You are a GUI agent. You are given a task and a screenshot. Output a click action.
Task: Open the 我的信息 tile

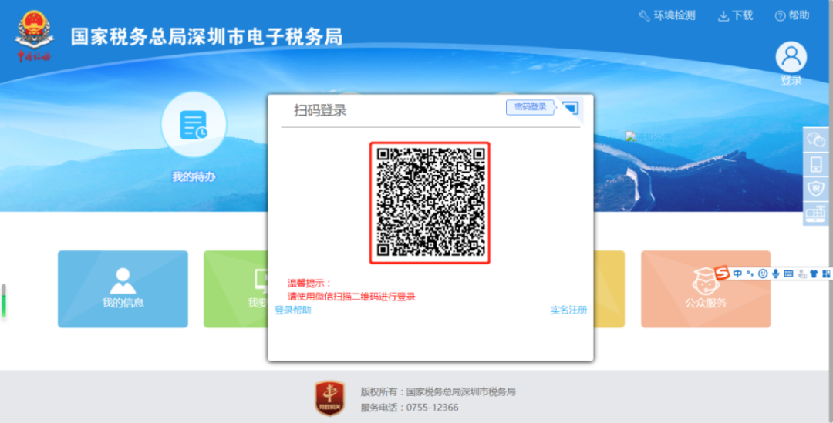[123, 289]
